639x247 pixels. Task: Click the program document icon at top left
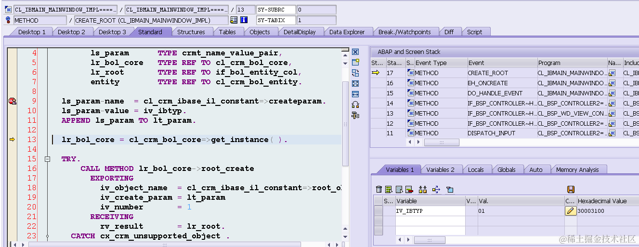[8, 10]
